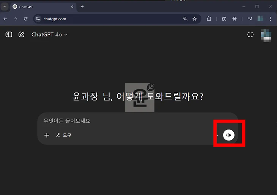
Task: Open the blurred profile avatar menu
Action: (266, 36)
